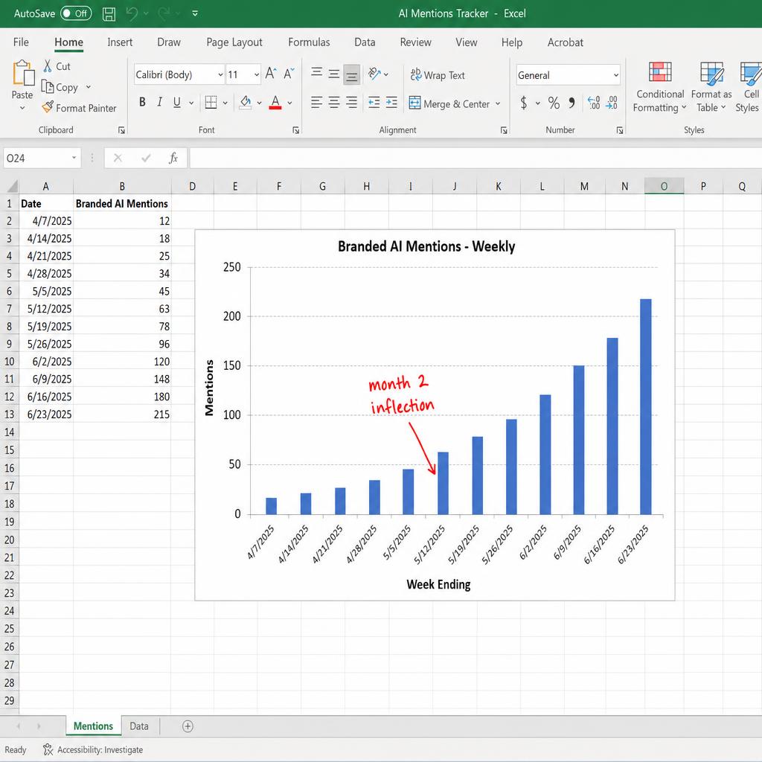Switch to the Insert tab
The width and height of the screenshot is (762, 762).
120,42
